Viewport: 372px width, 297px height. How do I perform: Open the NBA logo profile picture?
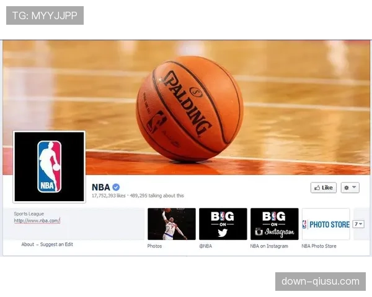[x=49, y=166]
